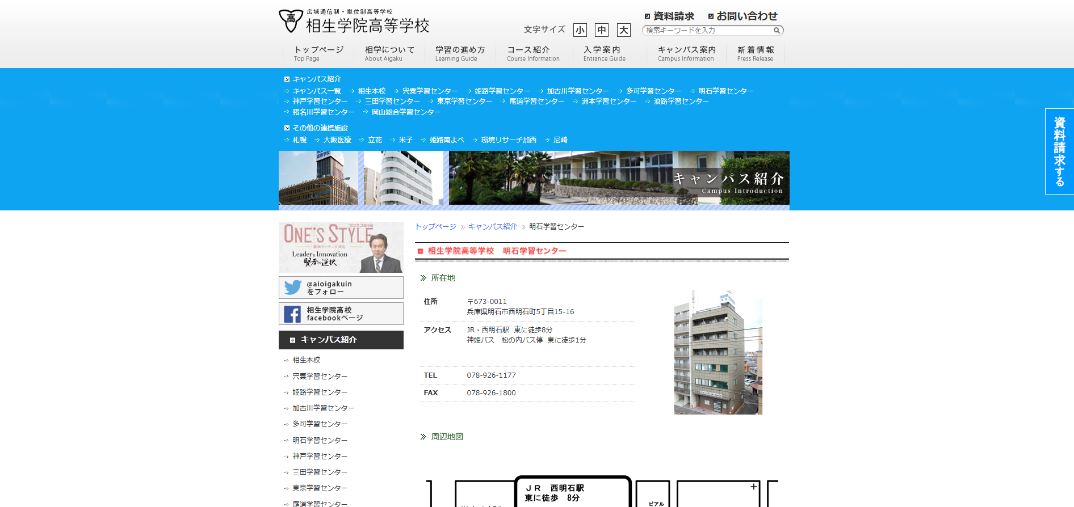Image resolution: width=1074 pixels, height=507 pixels.
Task: Set font size to medium (中)
Action: point(601,30)
